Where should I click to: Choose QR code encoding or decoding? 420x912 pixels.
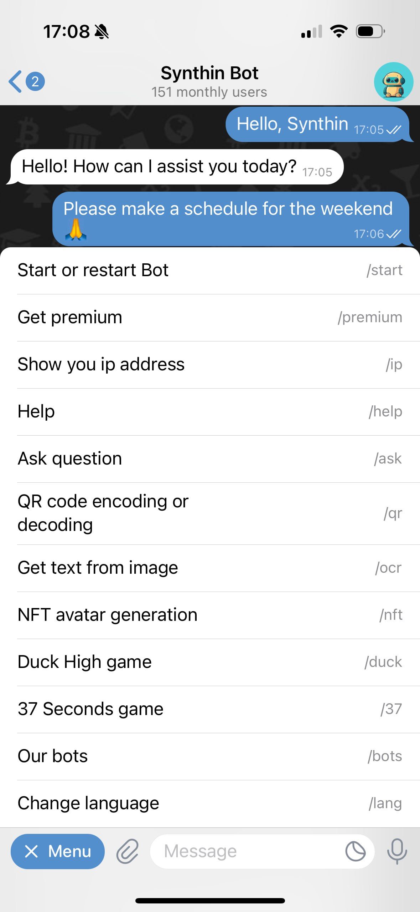[210, 513]
